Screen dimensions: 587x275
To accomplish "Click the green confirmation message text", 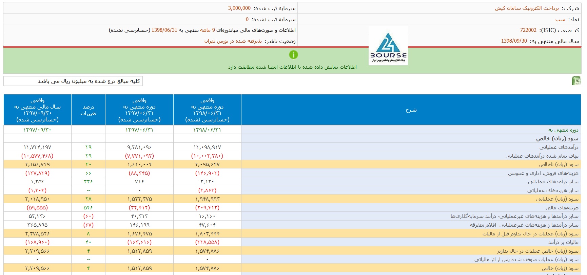I will 292,67.
